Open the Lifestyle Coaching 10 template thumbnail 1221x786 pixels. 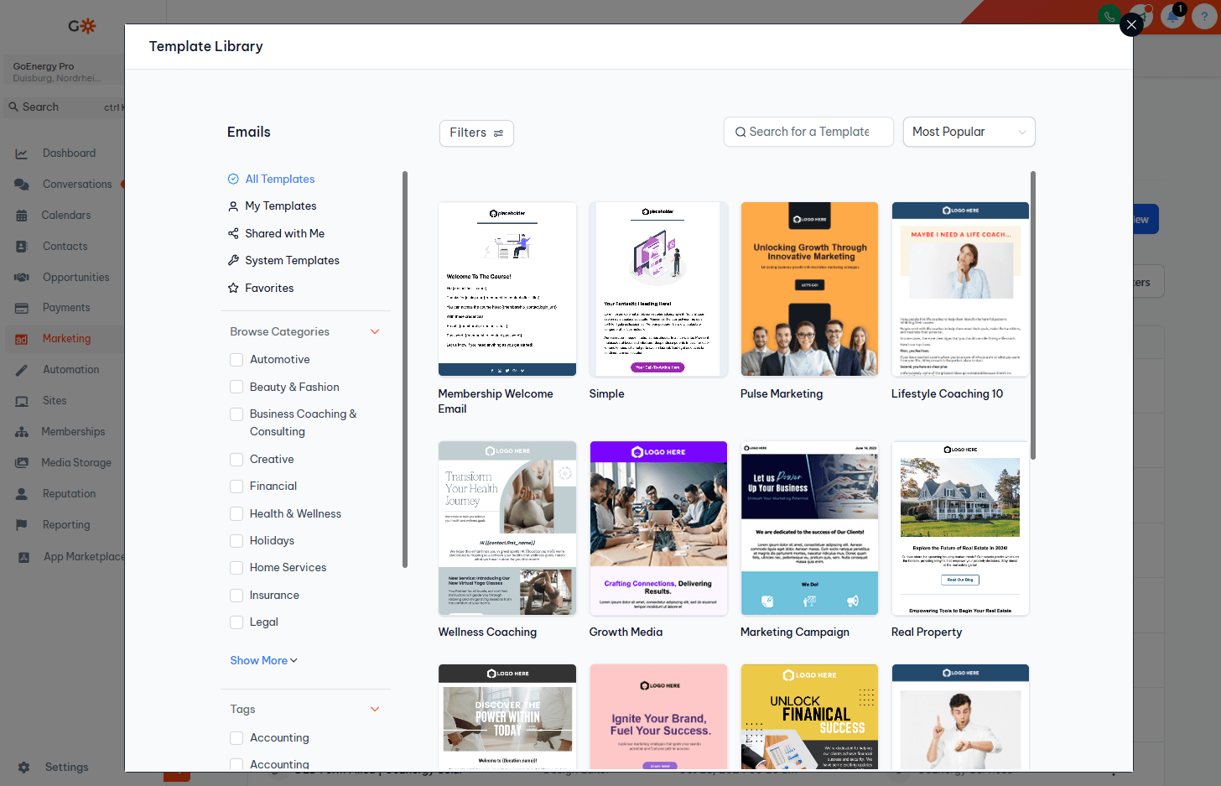click(x=960, y=289)
